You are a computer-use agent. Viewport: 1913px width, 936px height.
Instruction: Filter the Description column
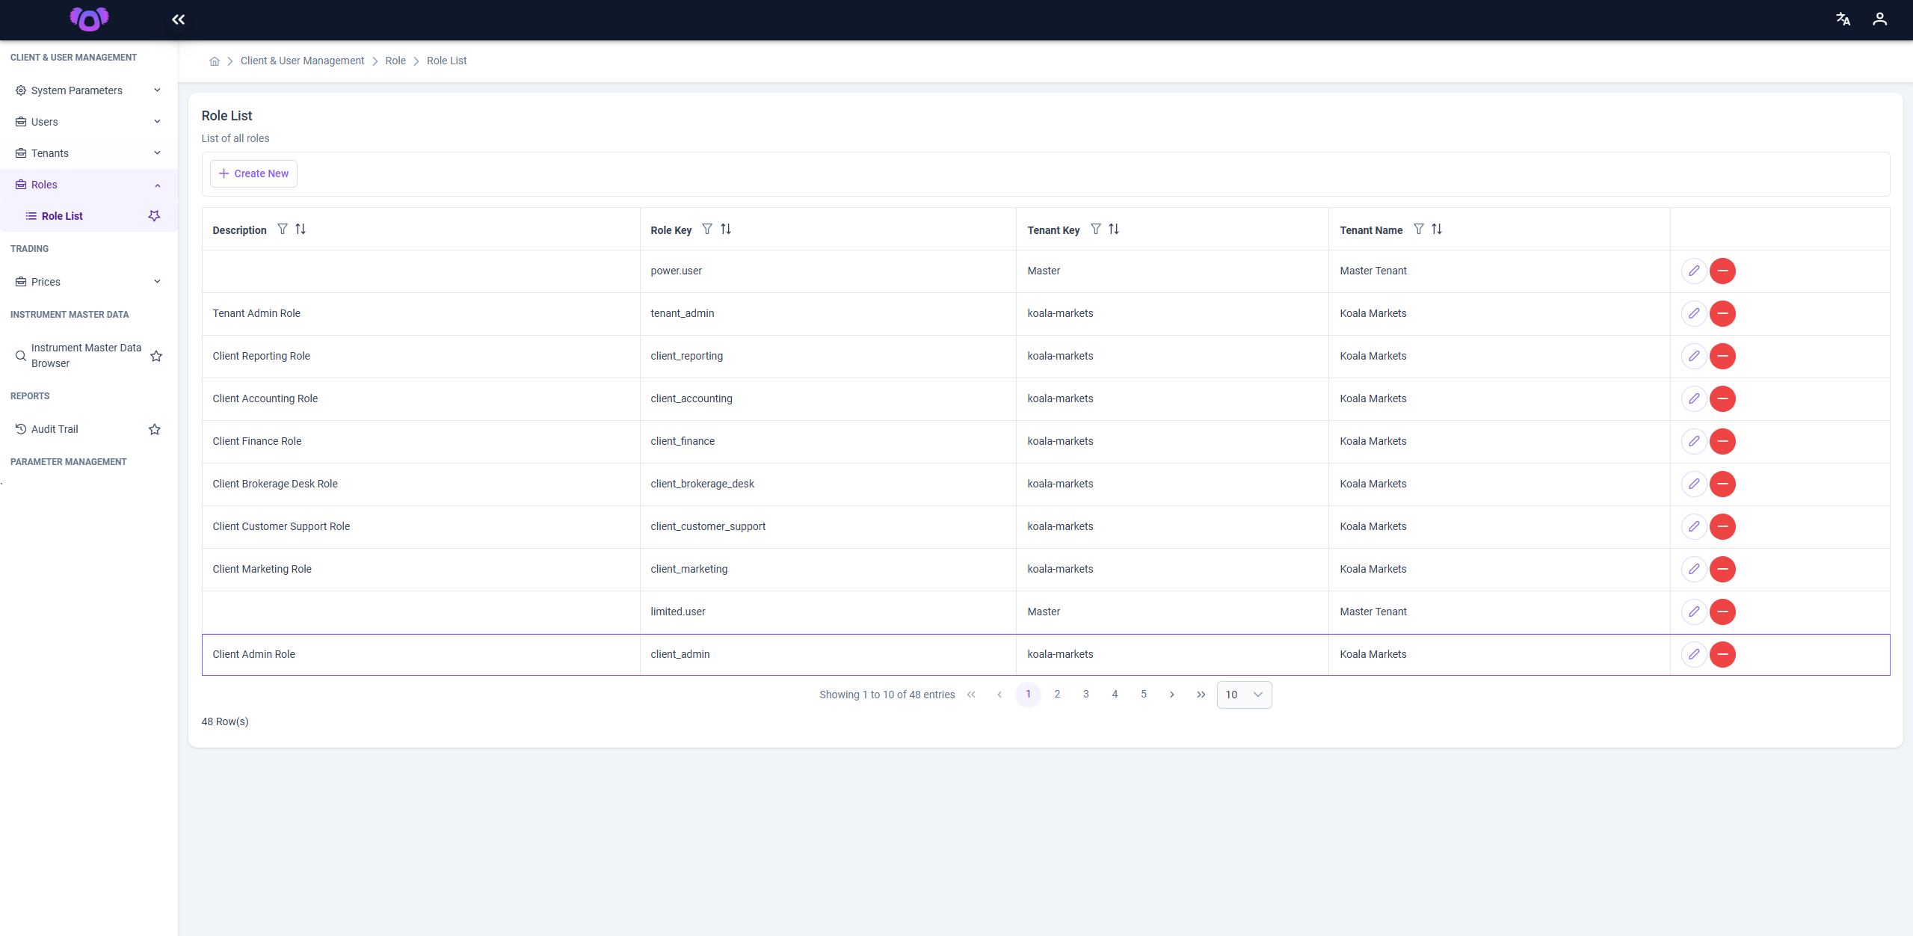pyautogui.click(x=283, y=230)
